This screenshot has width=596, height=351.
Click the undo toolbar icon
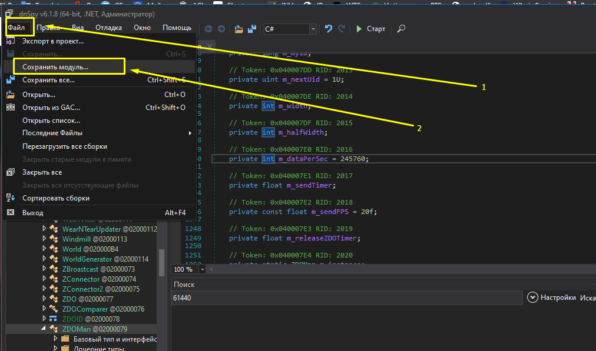(329, 28)
